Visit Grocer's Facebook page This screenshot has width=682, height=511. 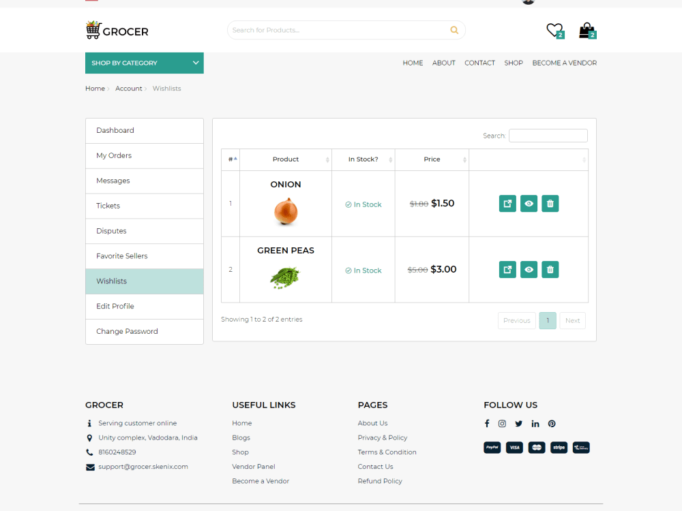point(486,423)
